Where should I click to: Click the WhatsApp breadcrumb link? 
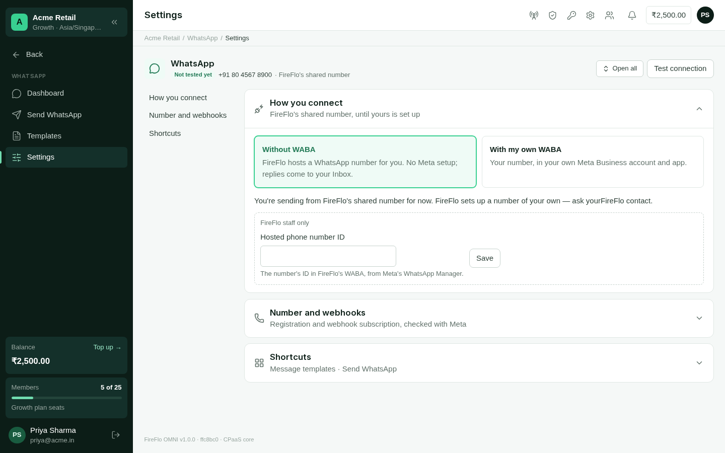tap(202, 38)
